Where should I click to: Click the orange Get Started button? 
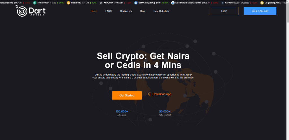(127, 95)
